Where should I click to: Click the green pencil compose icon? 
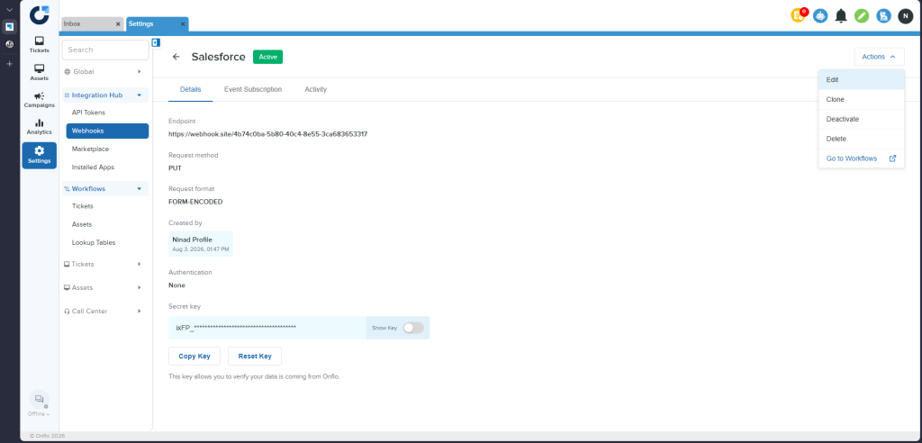(862, 16)
